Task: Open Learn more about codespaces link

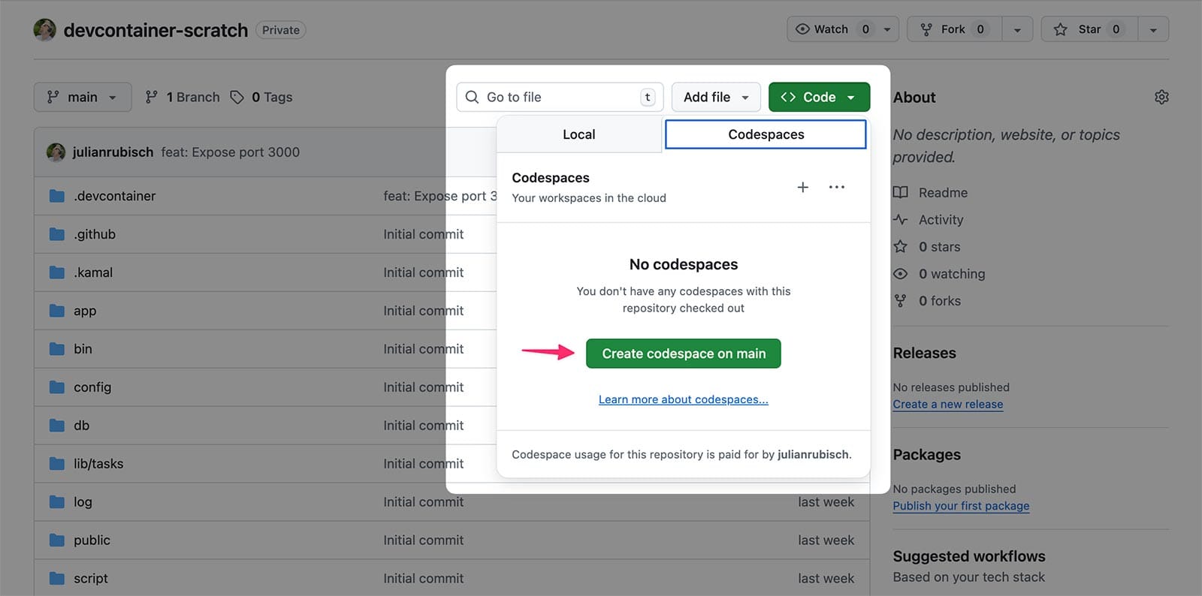Action: tap(683, 399)
